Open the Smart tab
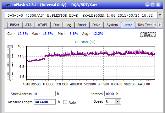This screenshot has width=165, height=113. (82, 25)
